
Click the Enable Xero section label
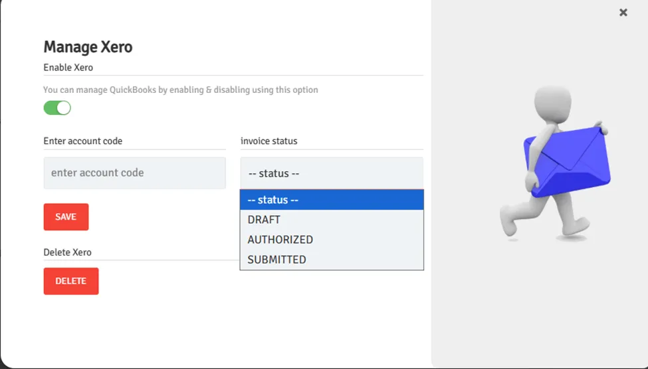68,67
